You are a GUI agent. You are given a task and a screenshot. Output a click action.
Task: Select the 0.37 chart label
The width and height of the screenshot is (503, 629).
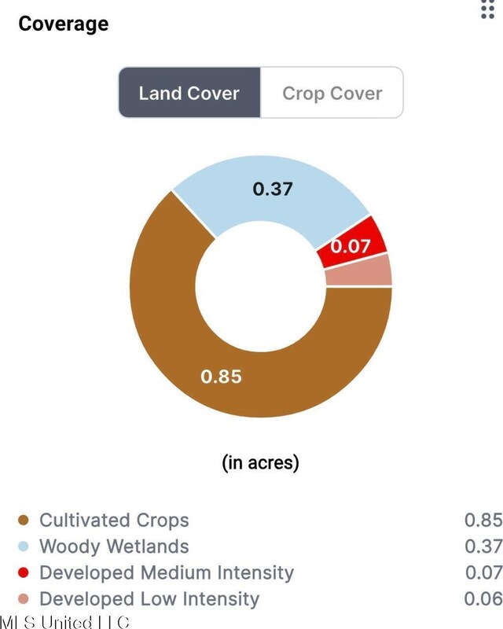point(273,189)
